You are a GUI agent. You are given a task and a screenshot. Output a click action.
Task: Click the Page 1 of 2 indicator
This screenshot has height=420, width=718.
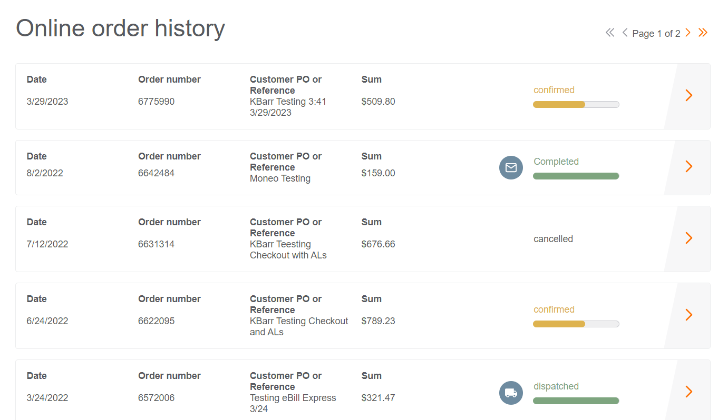656,34
